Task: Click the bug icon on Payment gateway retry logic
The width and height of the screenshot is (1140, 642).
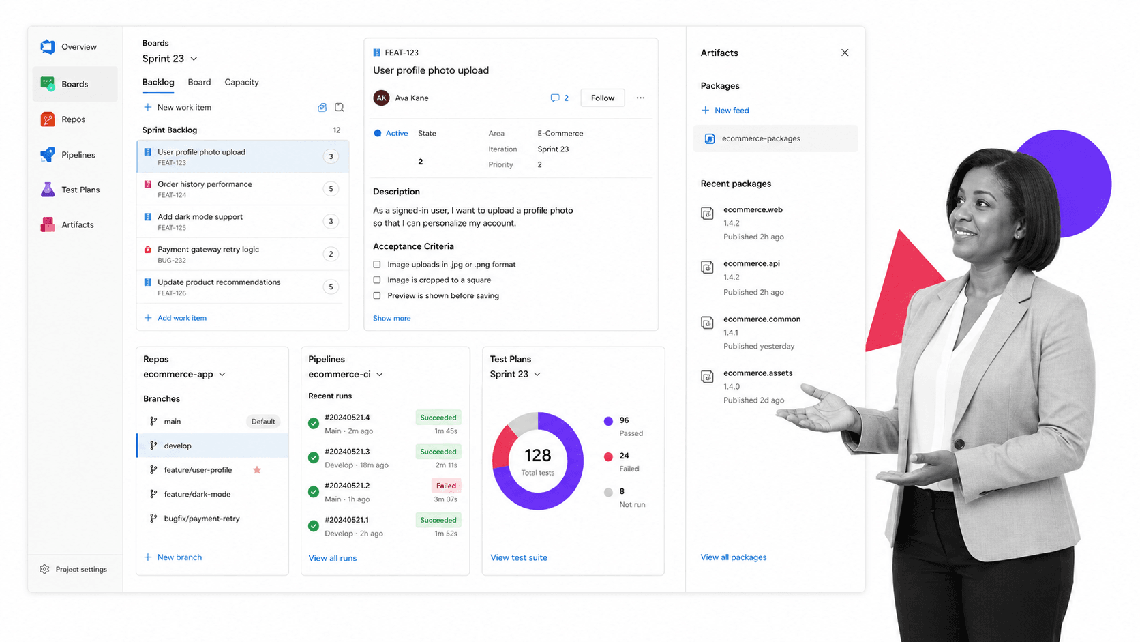Action: [x=148, y=250]
